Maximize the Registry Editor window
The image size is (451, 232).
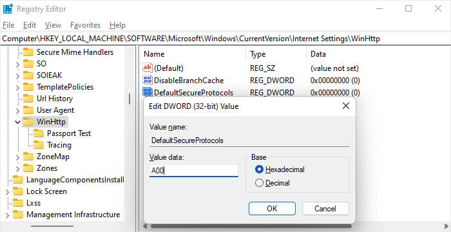408,8
